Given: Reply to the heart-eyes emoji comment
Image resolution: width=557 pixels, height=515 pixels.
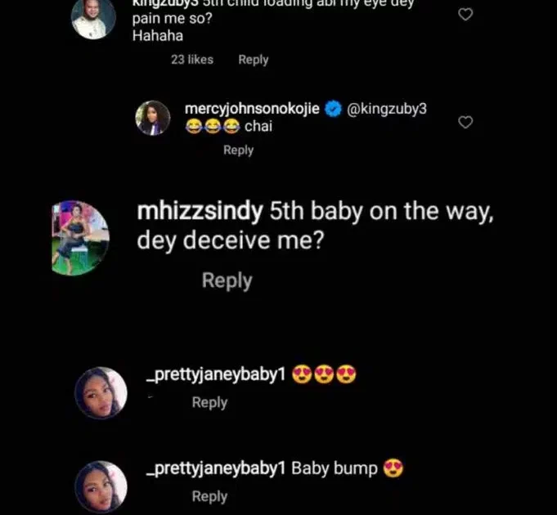Looking at the screenshot, I should pyautogui.click(x=209, y=402).
